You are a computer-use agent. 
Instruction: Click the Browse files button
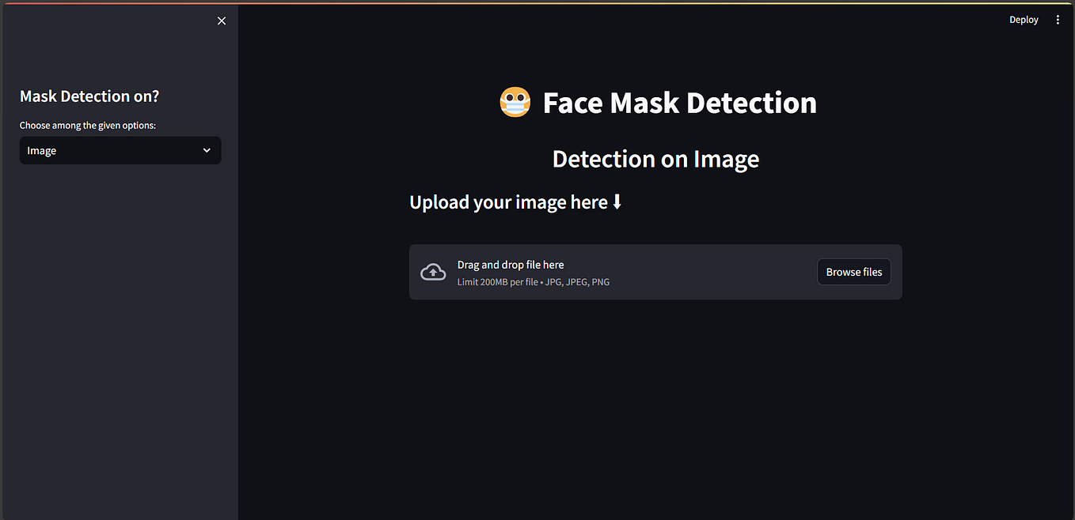click(853, 271)
